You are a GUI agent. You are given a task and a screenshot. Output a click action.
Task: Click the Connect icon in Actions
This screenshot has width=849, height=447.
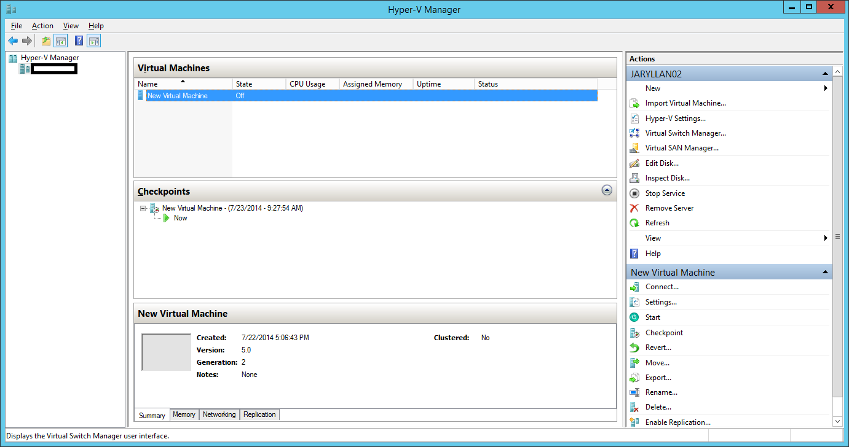click(x=634, y=287)
